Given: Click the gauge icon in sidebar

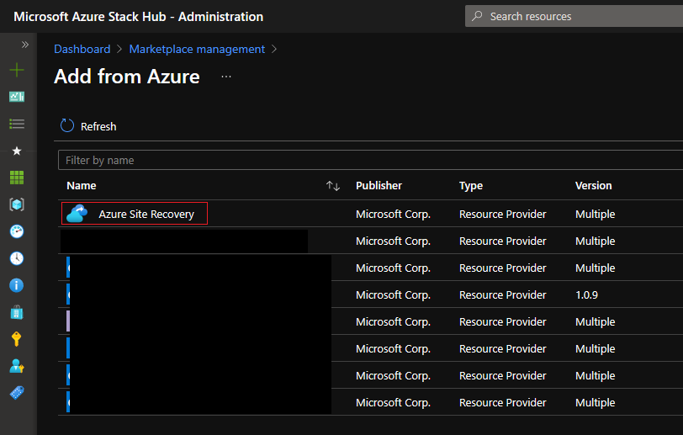Looking at the screenshot, I should [17, 231].
